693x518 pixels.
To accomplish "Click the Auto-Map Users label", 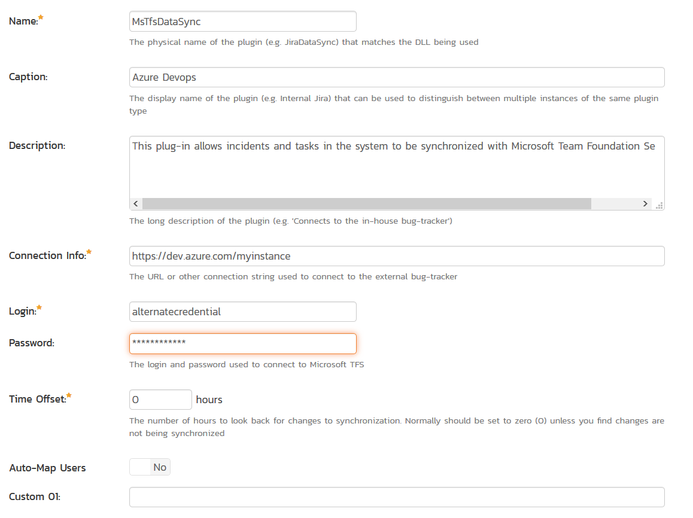I will (47, 468).
